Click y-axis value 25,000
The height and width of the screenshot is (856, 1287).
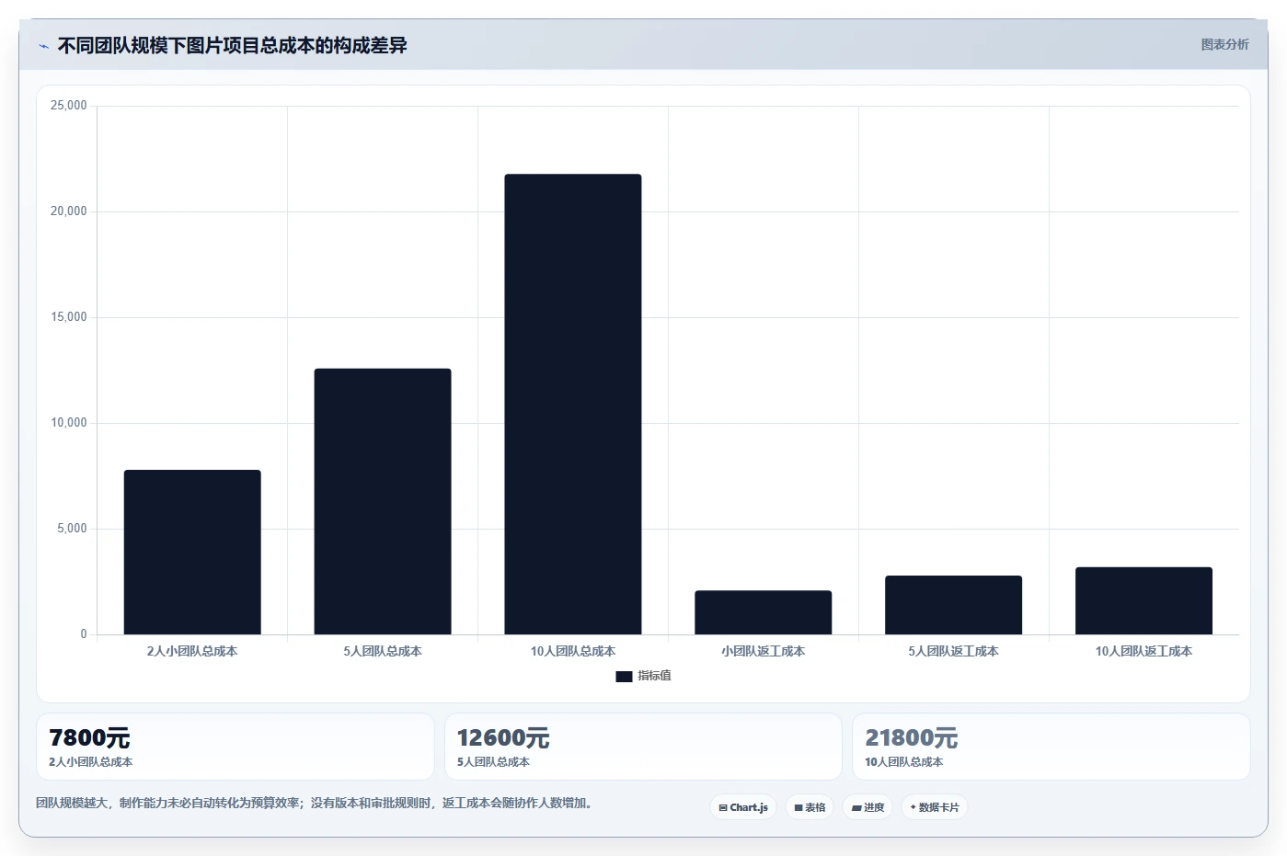coord(69,106)
